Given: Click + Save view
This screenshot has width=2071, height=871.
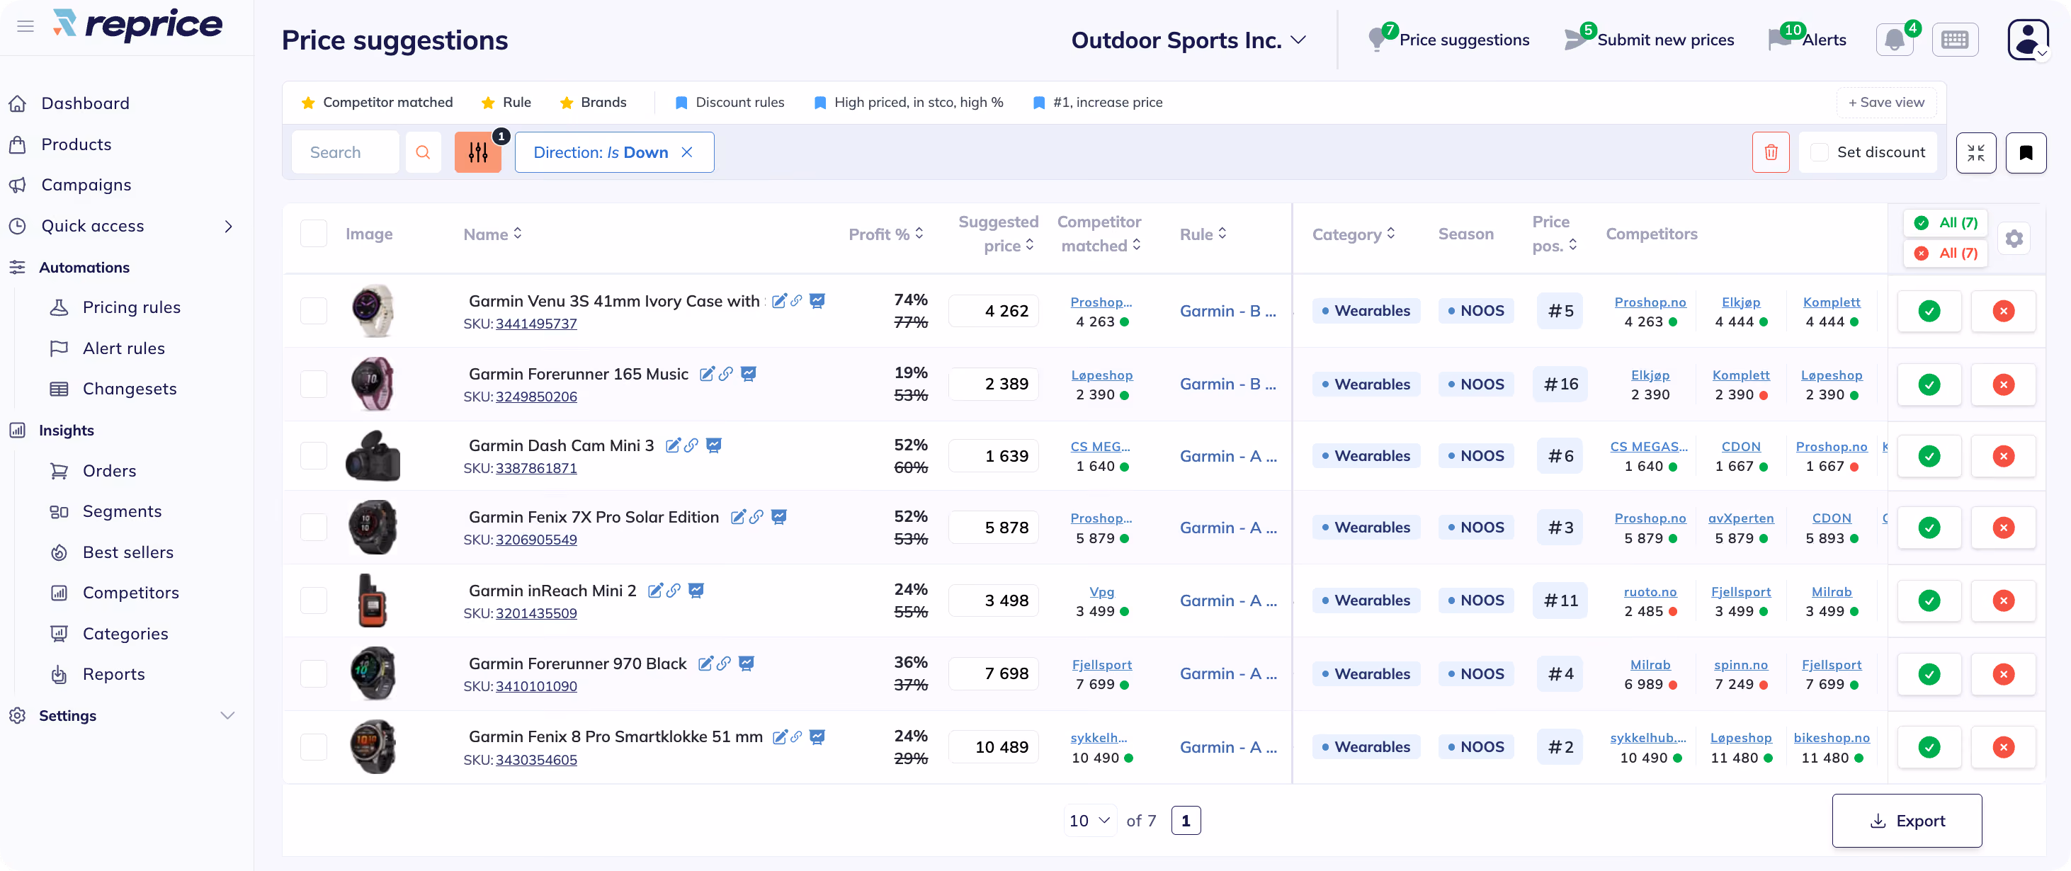Looking at the screenshot, I should tap(1885, 103).
